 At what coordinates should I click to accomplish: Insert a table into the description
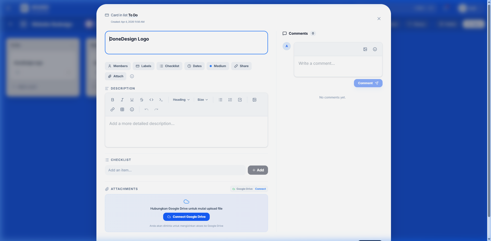[x=122, y=109]
